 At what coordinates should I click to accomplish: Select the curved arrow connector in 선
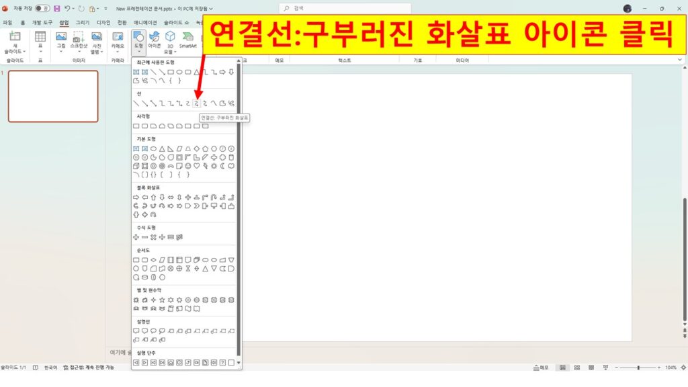click(x=197, y=103)
